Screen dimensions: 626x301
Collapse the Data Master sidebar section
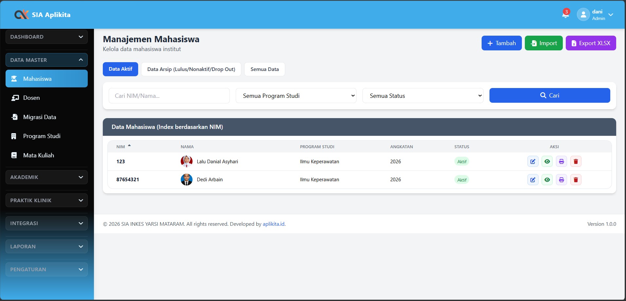(46, 60)
